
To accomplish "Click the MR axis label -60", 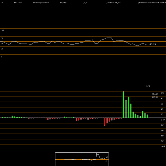I will pos(162,136).
